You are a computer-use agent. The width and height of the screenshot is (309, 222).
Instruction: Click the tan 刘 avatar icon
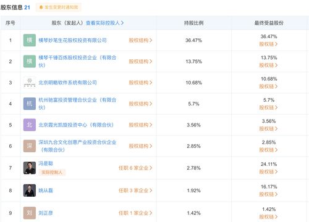click(30, 213)
